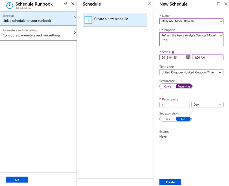The image size is (229, 186).
Task: Click the Starts info icon
Action: (x=173, y=52)
